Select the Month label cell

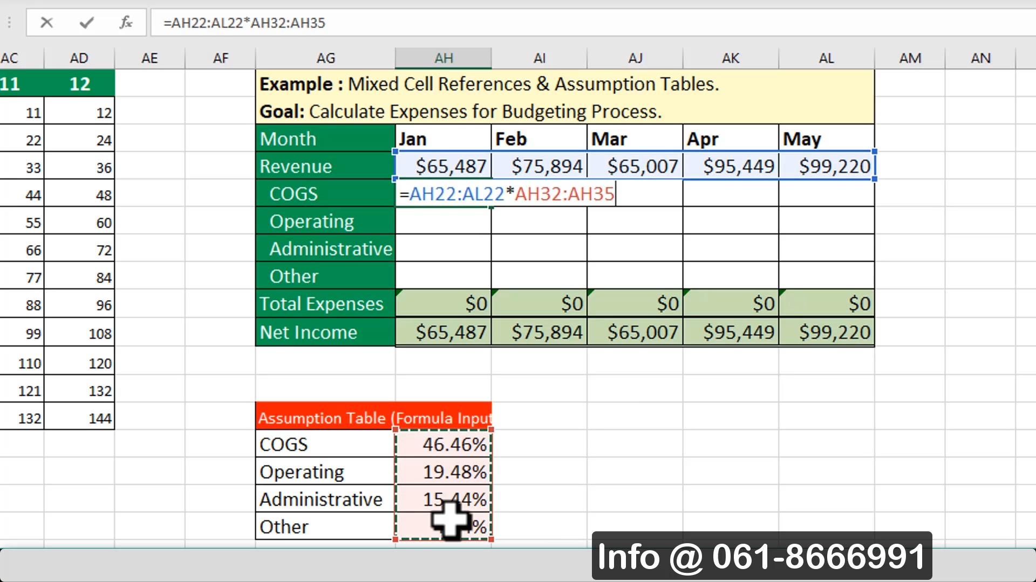(x=325, y=138)
